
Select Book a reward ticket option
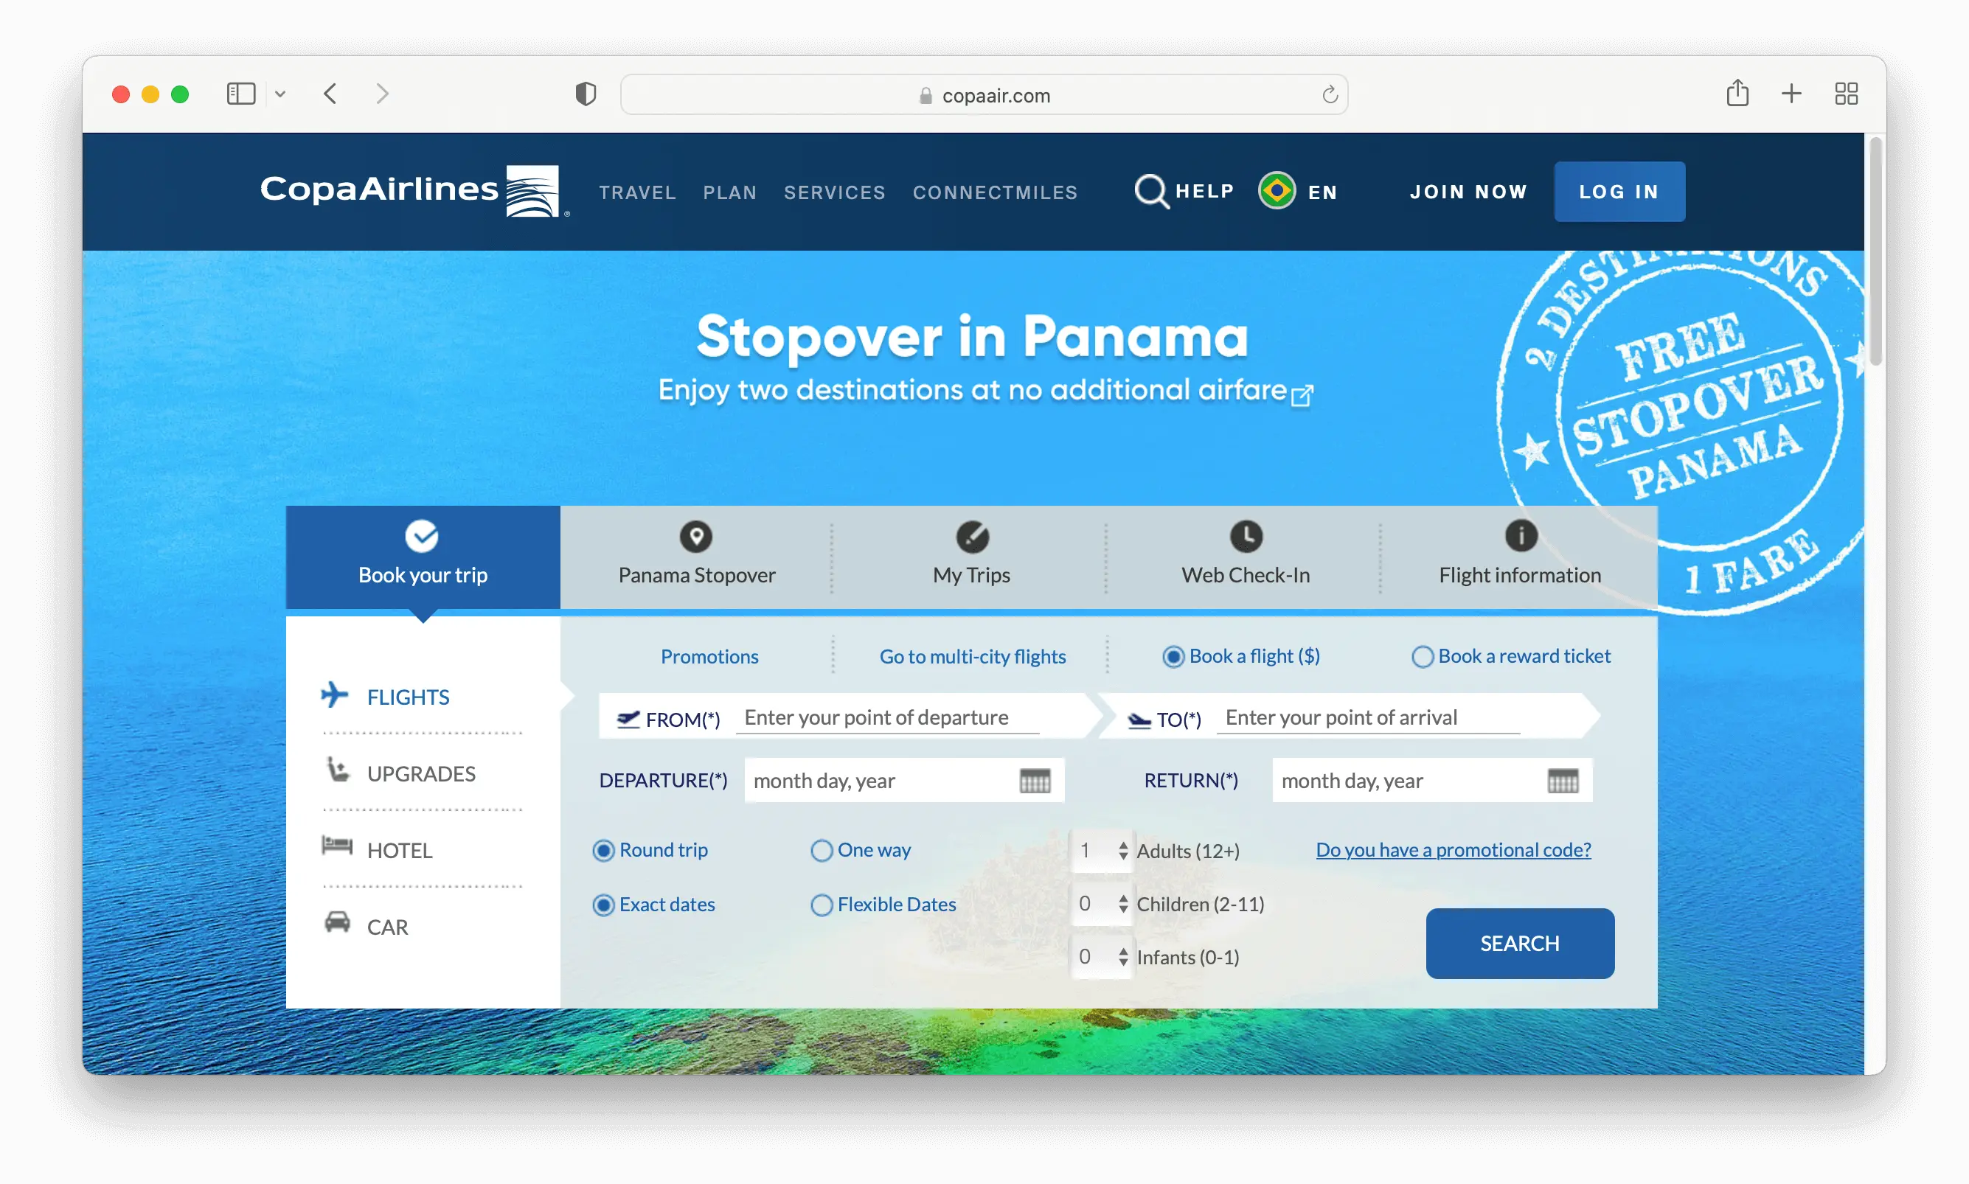point(1422,657)
